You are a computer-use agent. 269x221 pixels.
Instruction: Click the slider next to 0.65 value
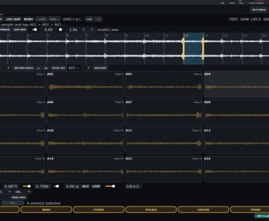(x=34, y=30)
